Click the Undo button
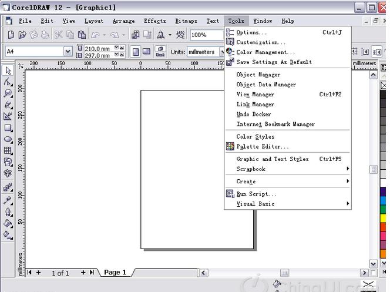The image size is (390, 292). tap(96, 35)
